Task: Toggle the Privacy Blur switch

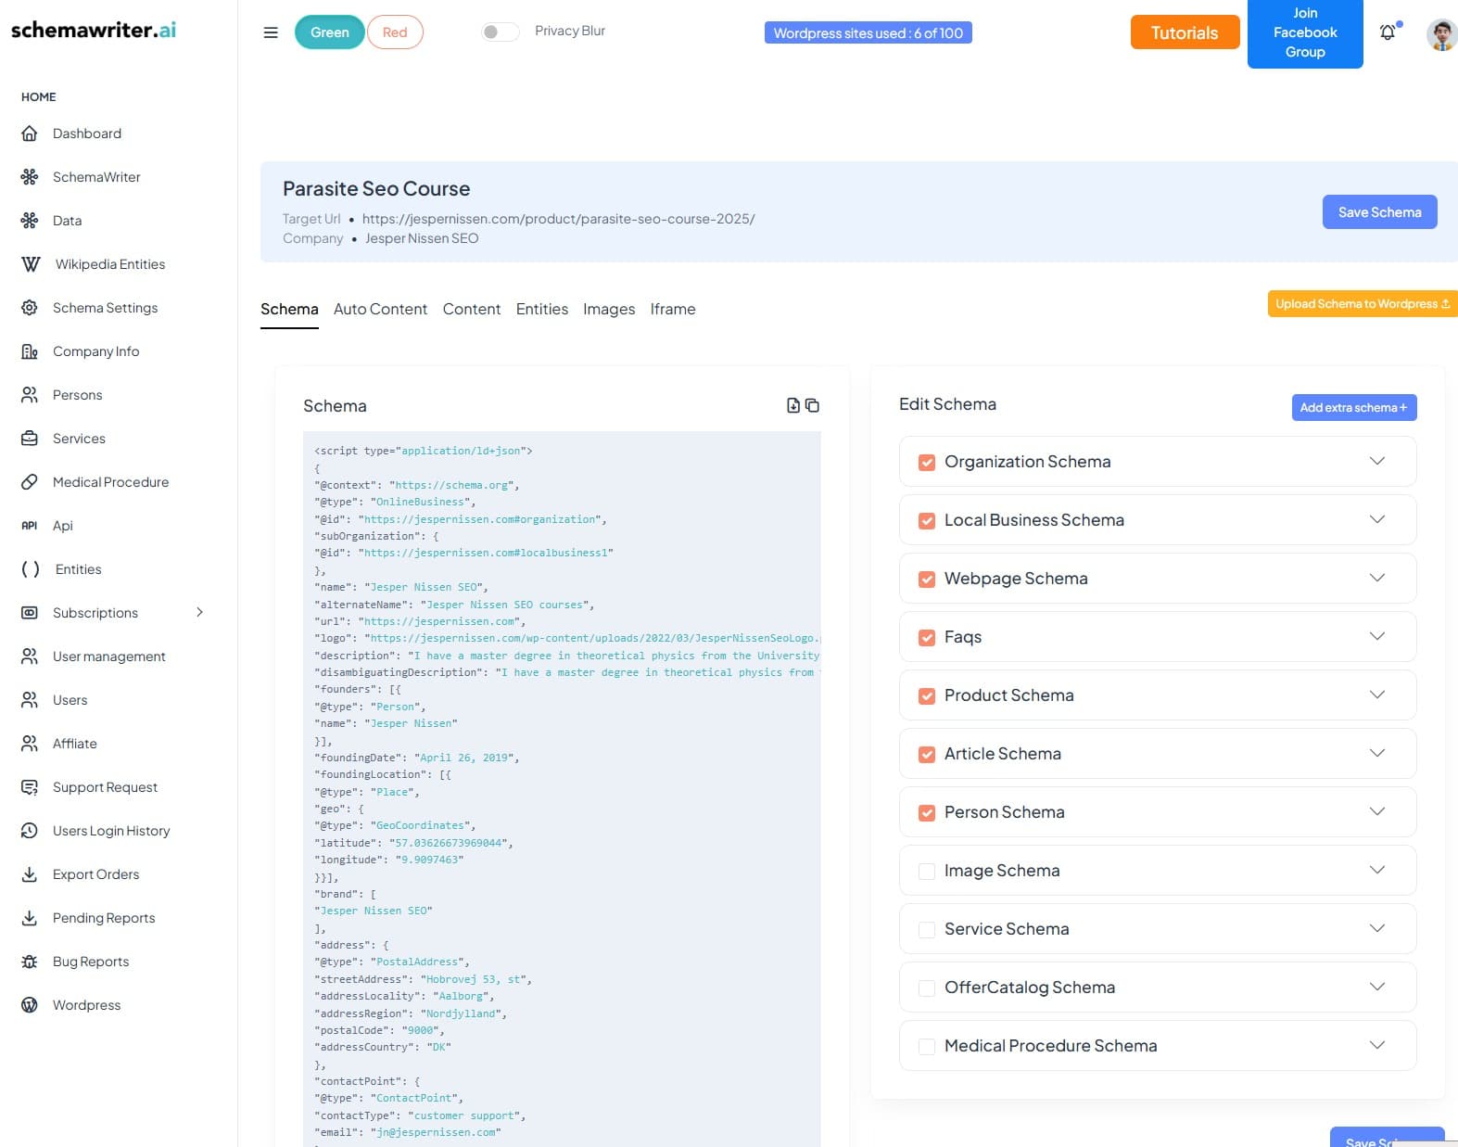Action: (x=500, y=32)
